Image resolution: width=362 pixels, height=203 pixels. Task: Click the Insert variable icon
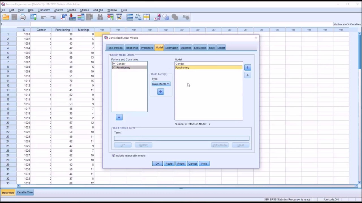[x=119, y=17]
